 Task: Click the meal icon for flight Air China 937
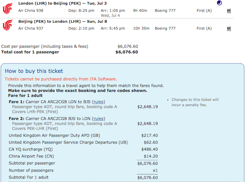pyautogui.click(x=229, y=29)
